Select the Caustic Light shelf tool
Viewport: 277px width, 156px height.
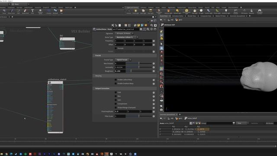point(209,12)
